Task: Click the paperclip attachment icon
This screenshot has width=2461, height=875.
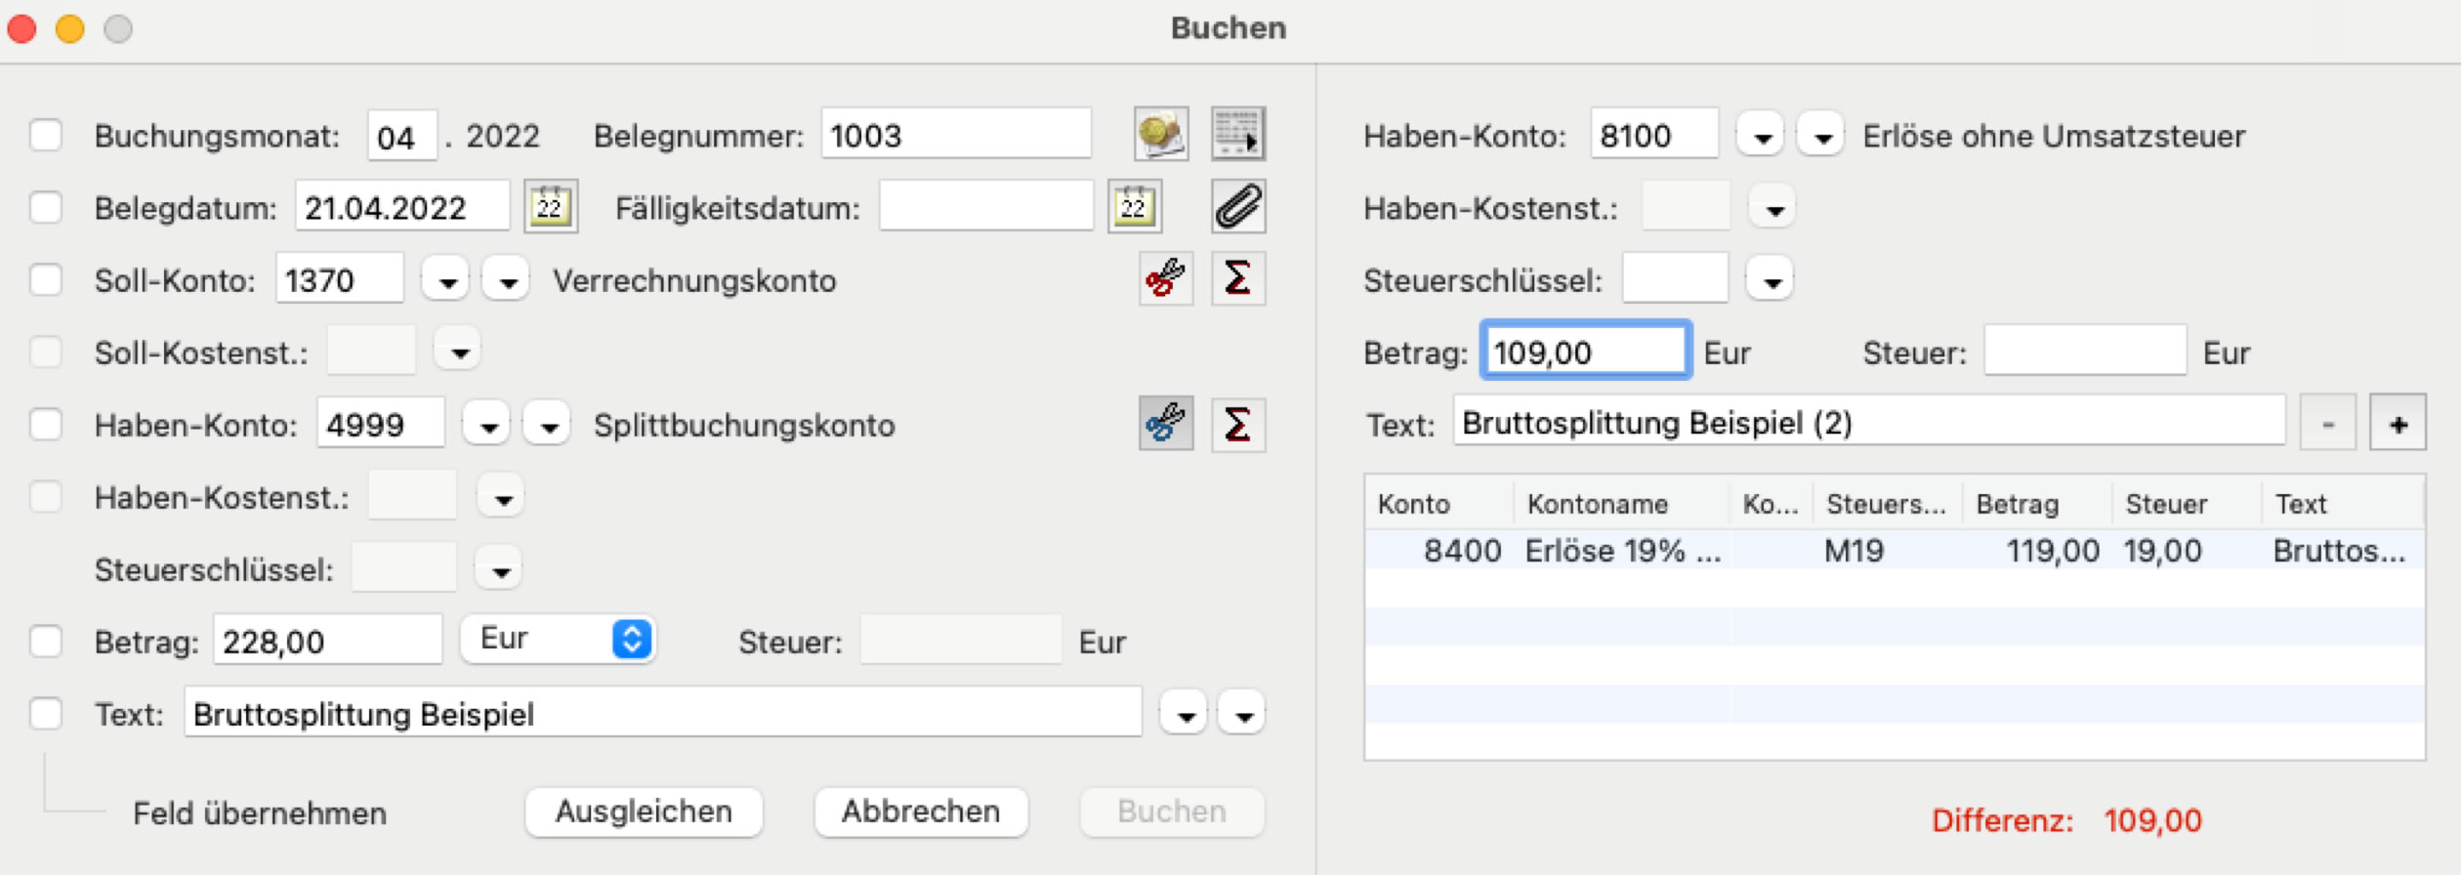Action: pos(1238,207)
